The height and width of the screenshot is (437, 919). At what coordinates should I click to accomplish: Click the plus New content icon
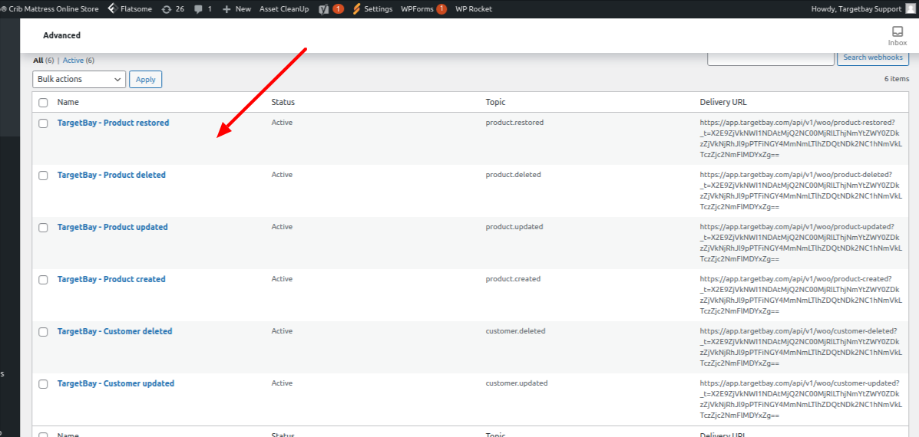click(226, 9)
